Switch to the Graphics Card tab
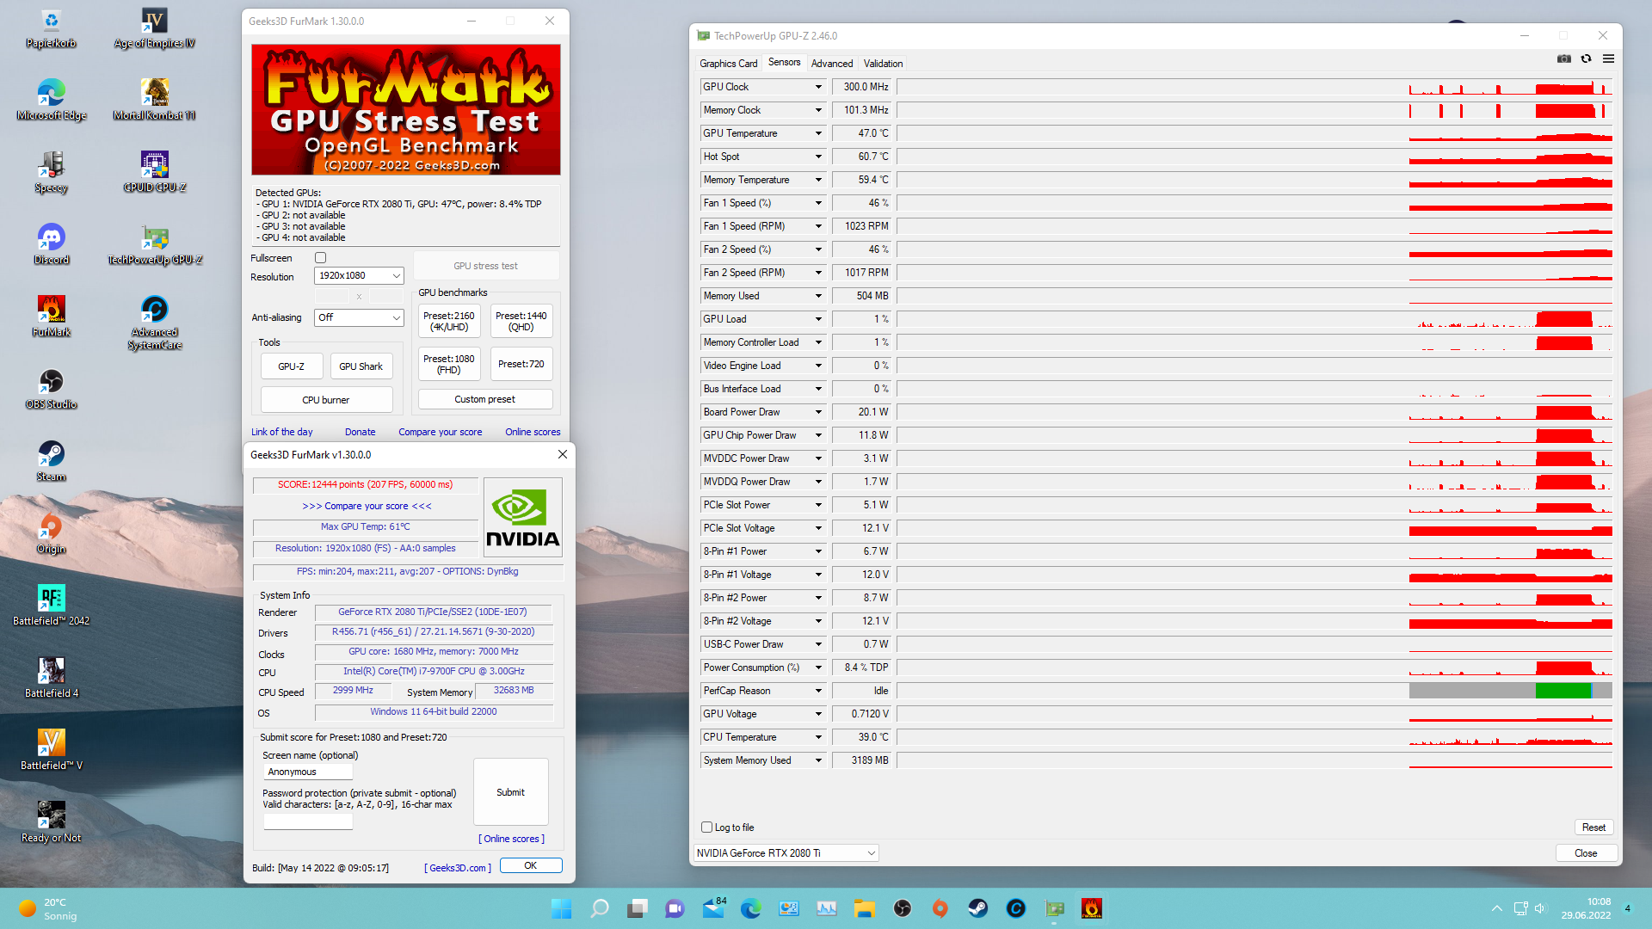The height and width of the screenshot is (929, 1652). tap(728, 64)
